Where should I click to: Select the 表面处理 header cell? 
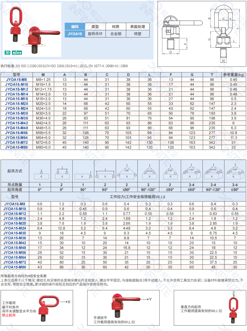[x=138, y=27]
